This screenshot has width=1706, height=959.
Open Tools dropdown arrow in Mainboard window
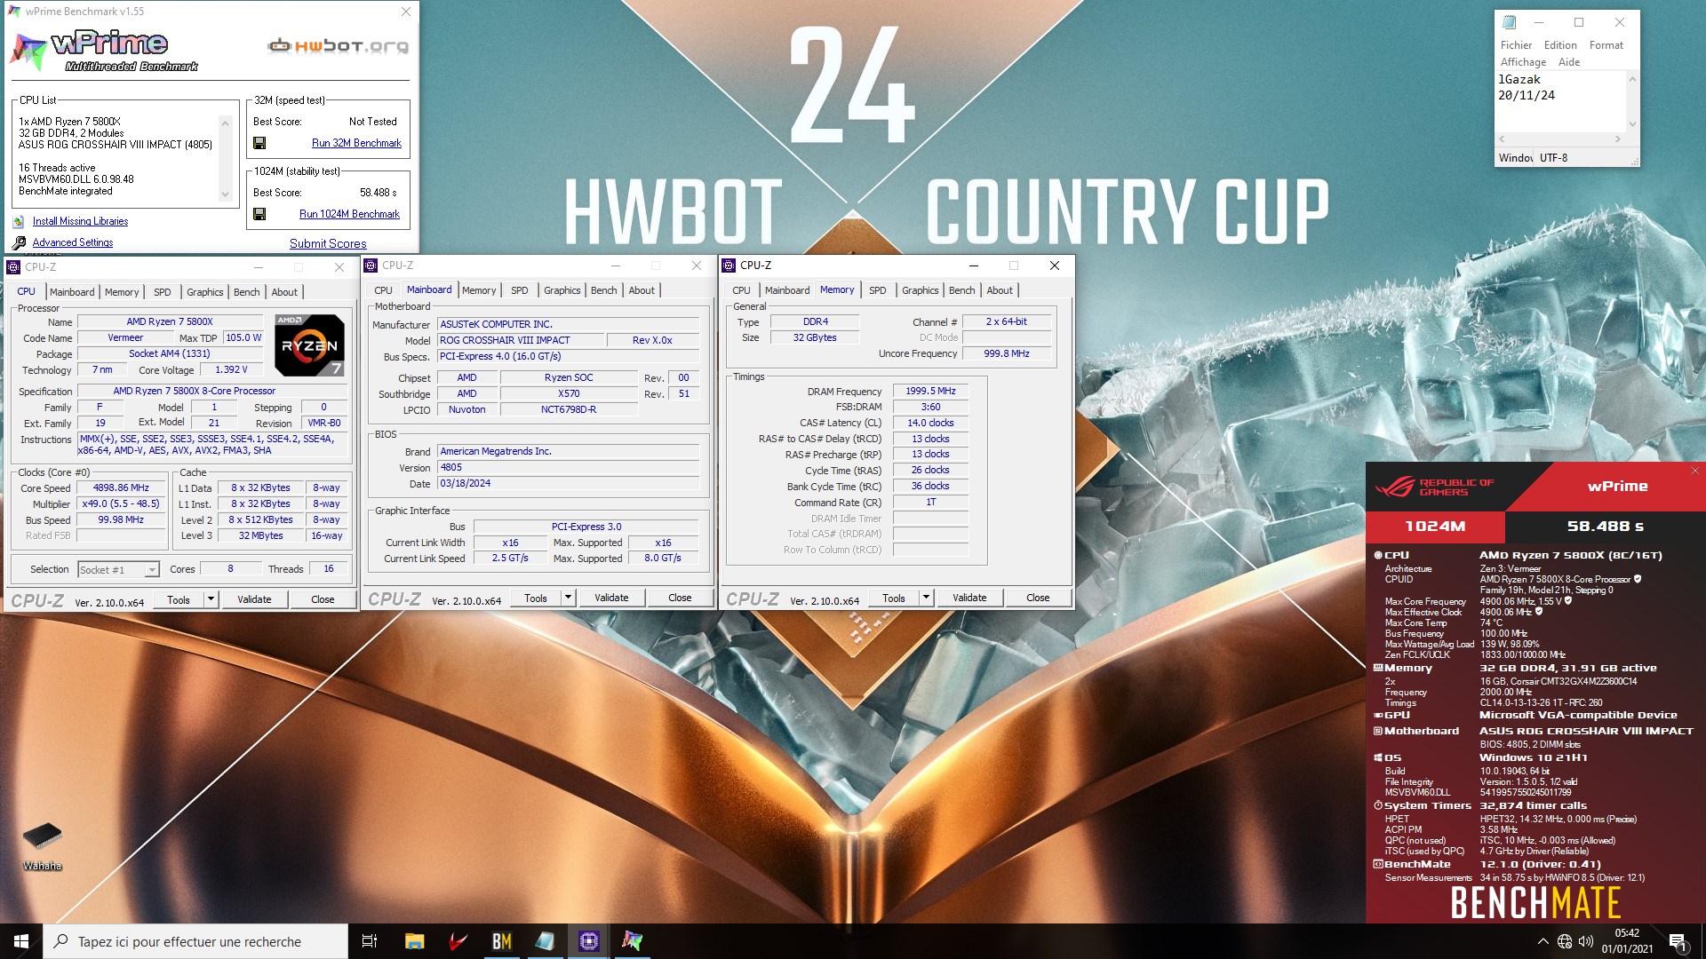[568, 598]
